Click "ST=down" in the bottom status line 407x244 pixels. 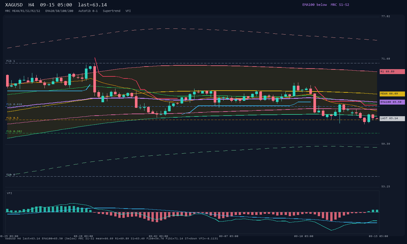191,238
